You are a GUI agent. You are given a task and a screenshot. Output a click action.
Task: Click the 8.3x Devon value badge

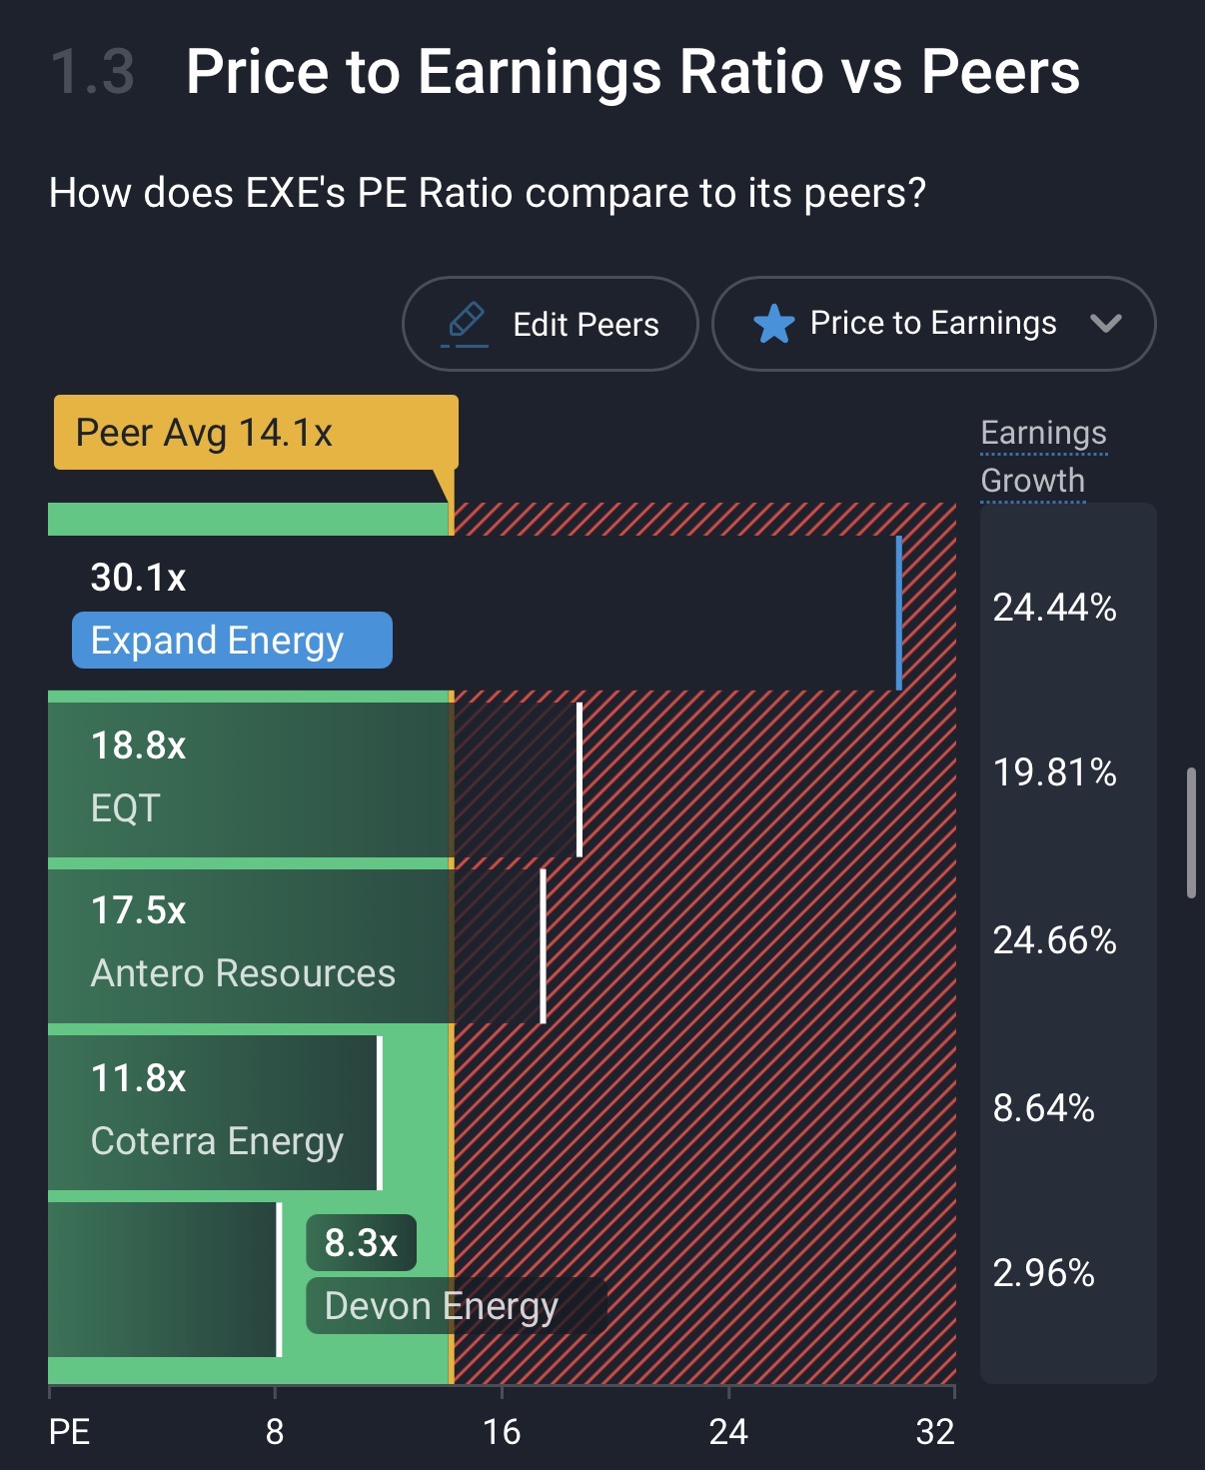tap(361, 1243)
